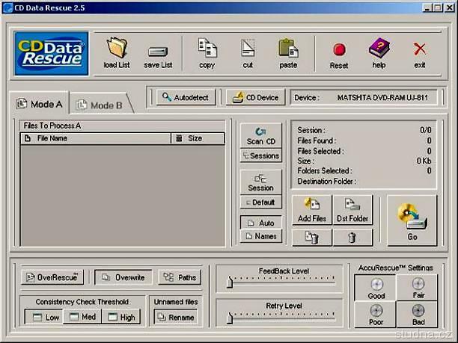Click the Go rescue button
Viewport: 458px width, 343px height.
412,220
